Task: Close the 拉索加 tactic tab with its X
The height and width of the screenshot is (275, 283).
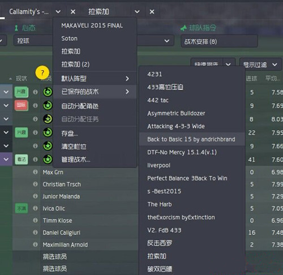Action: (x=152, y=12)
